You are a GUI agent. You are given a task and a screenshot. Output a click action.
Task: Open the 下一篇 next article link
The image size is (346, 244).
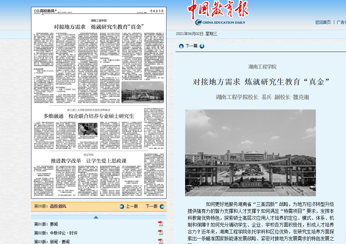click(x=191, y=46)
